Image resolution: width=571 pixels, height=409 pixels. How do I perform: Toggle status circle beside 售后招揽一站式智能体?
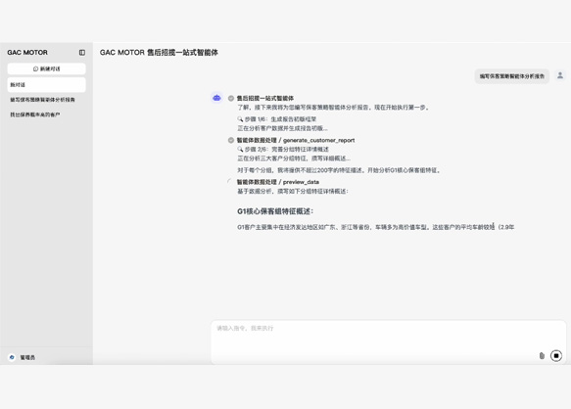point(231,98)
